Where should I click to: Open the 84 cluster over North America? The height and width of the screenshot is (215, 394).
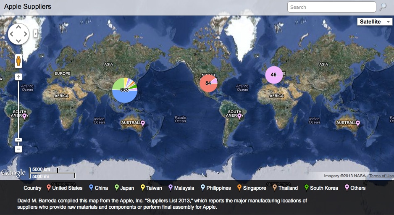[x=208, y=83]
